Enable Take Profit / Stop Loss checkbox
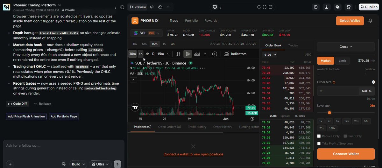 [x=319, y=143]
